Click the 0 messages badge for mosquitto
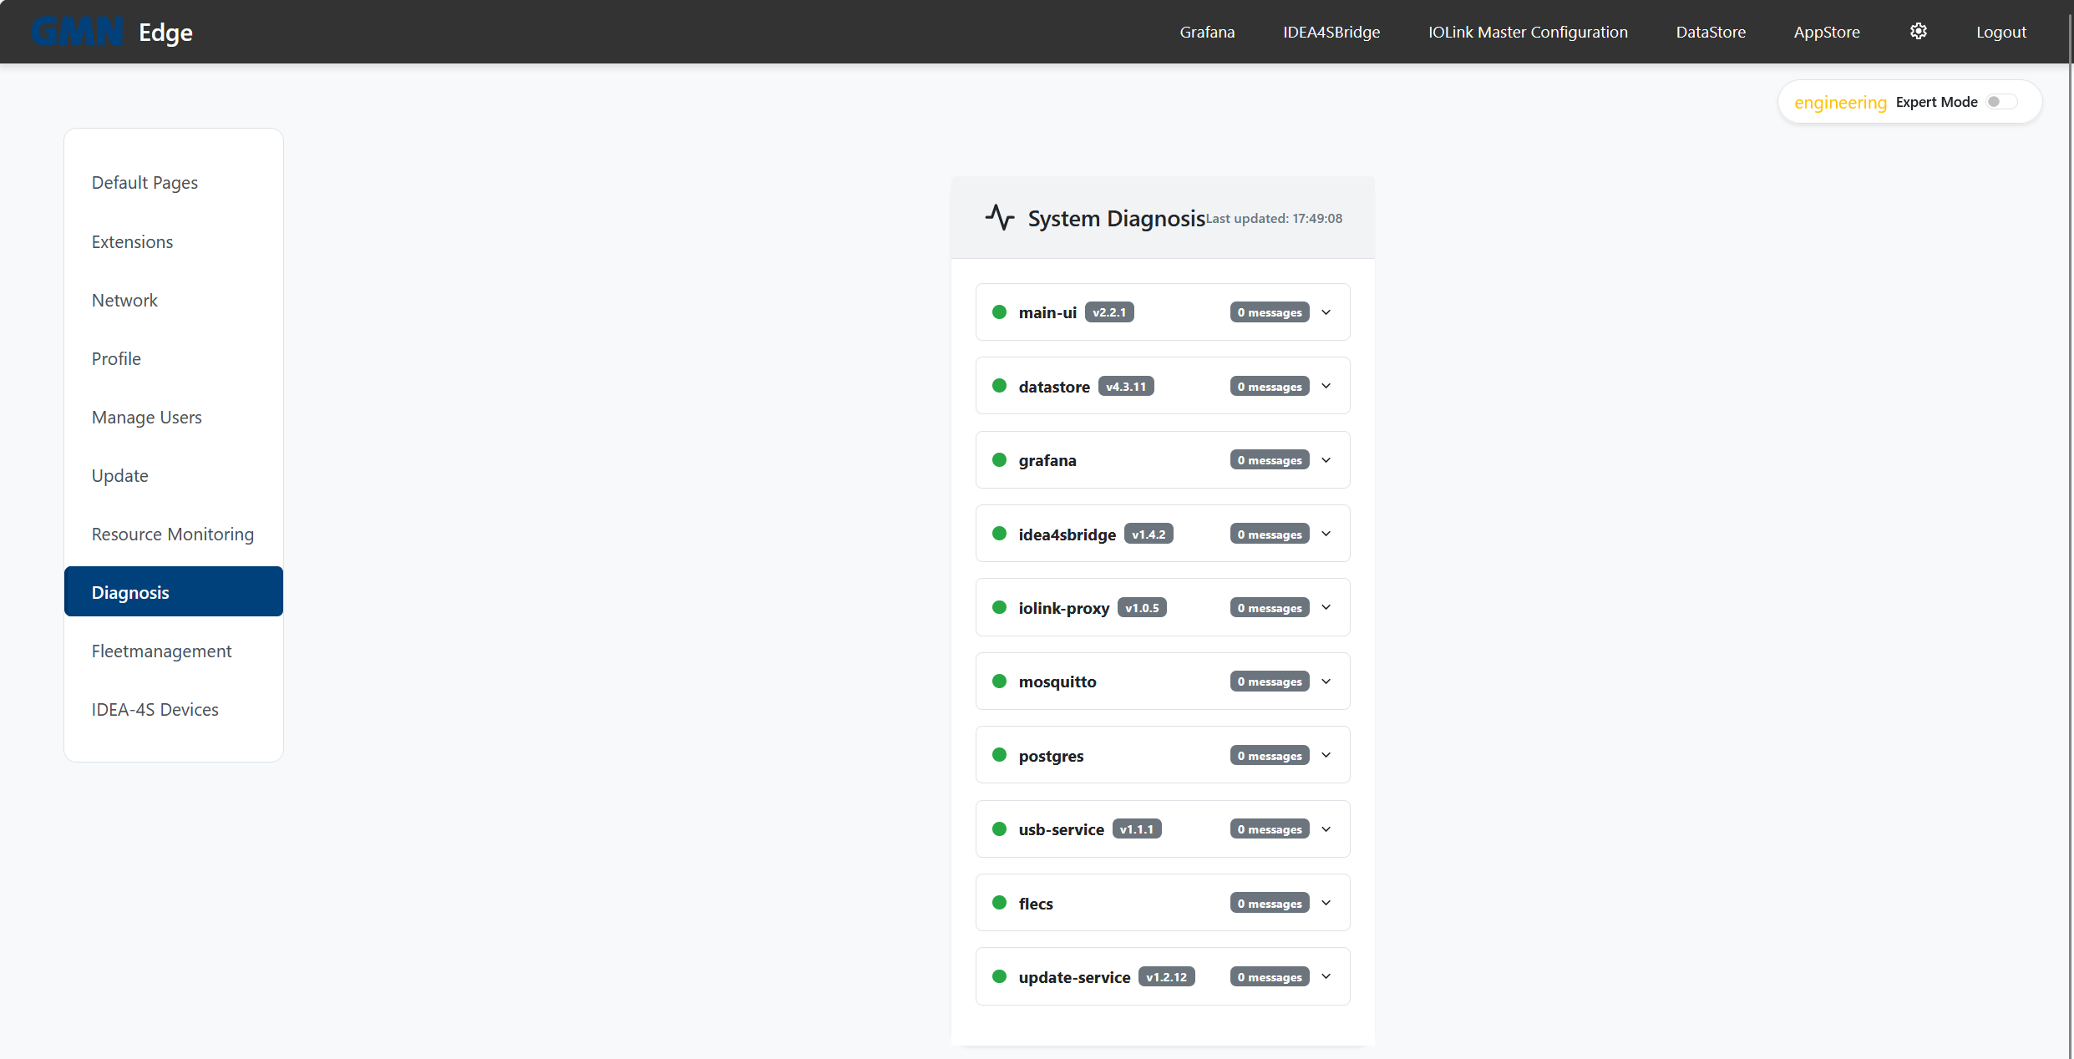 click(x=1269, y=681)
